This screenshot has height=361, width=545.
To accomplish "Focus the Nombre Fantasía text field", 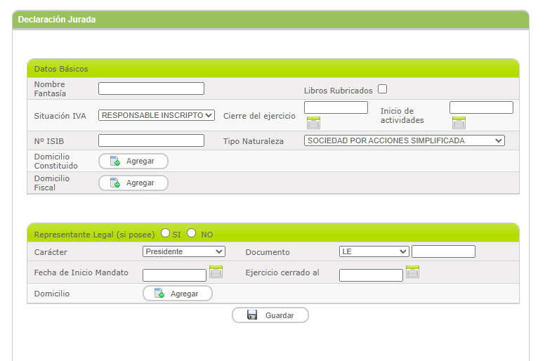I will click(151, 88).
